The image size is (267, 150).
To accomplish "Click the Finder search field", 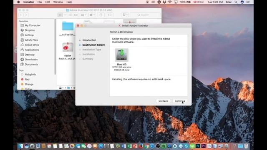I will [x=145, y=15].
